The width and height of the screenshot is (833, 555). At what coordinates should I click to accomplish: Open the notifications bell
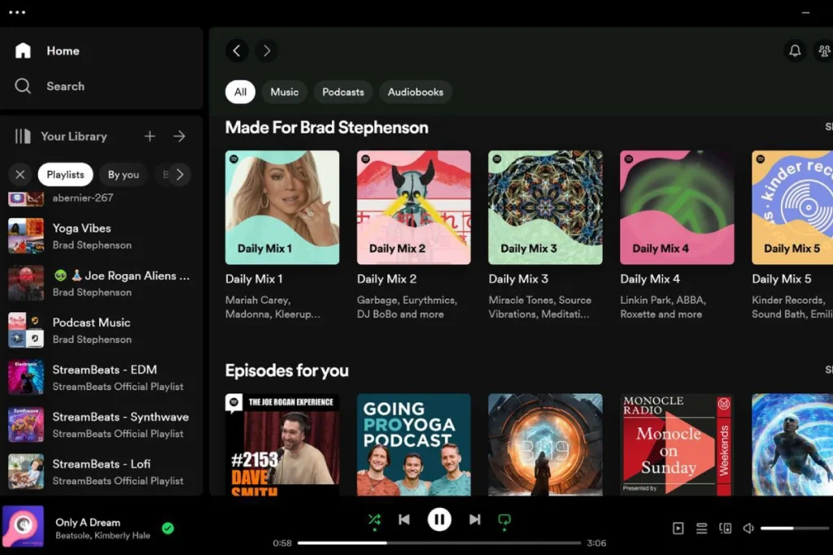795,51
